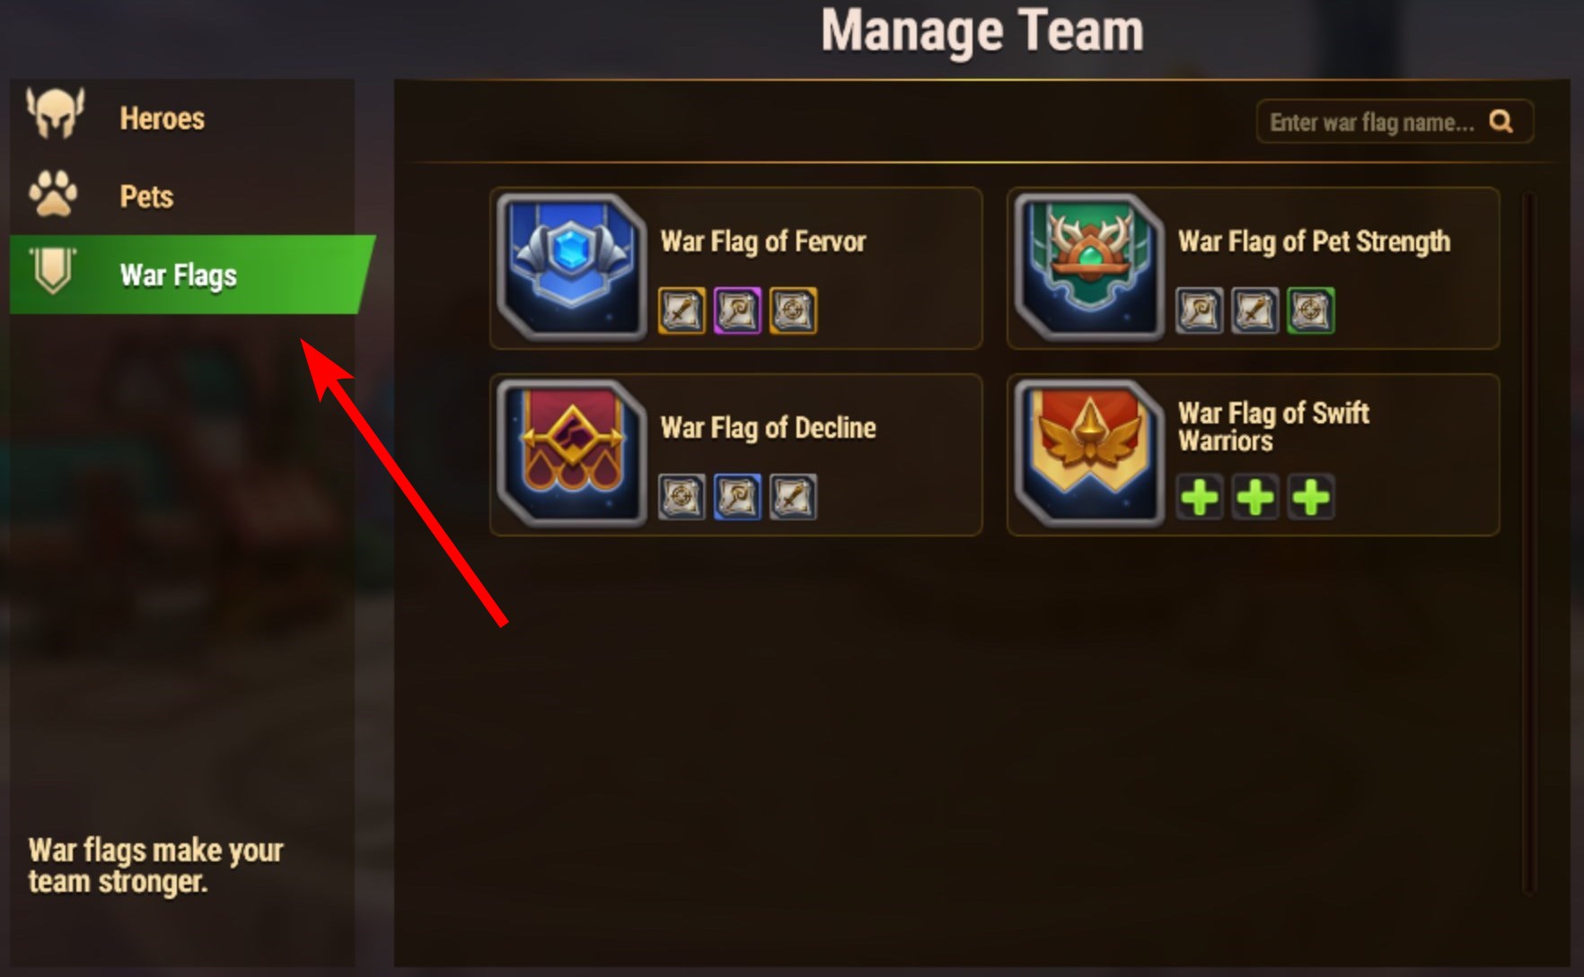The image size is (1584, 977).
Task: Add first slot item on Swift Warriors flag
Action: [x=1200, y=497]
